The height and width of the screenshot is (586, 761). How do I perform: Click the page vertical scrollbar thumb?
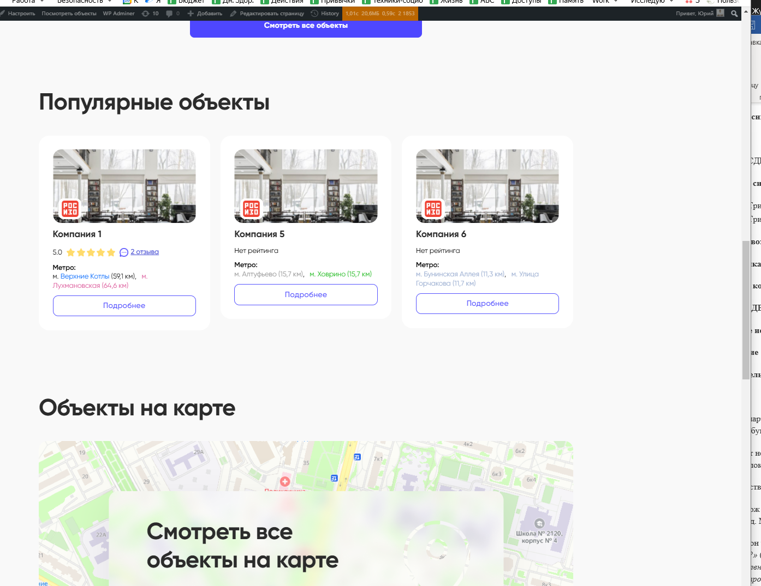[746, 310]
